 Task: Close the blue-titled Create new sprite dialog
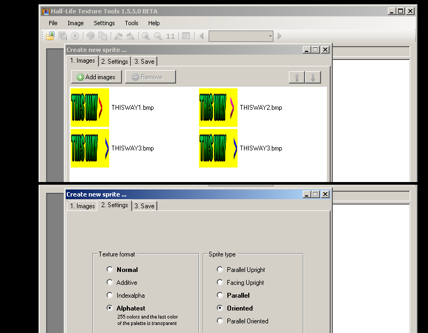click(325, 194)
